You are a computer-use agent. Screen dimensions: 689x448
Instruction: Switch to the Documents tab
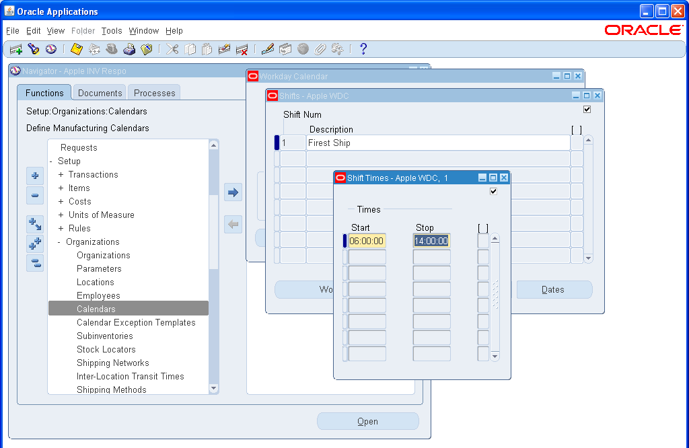(100, 93)
